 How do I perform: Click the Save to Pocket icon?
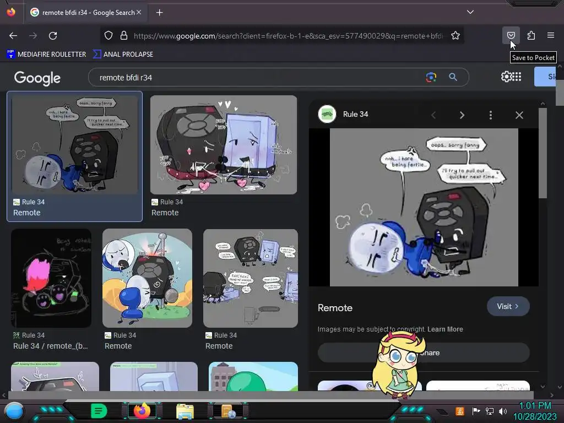(x=511, y=35)
